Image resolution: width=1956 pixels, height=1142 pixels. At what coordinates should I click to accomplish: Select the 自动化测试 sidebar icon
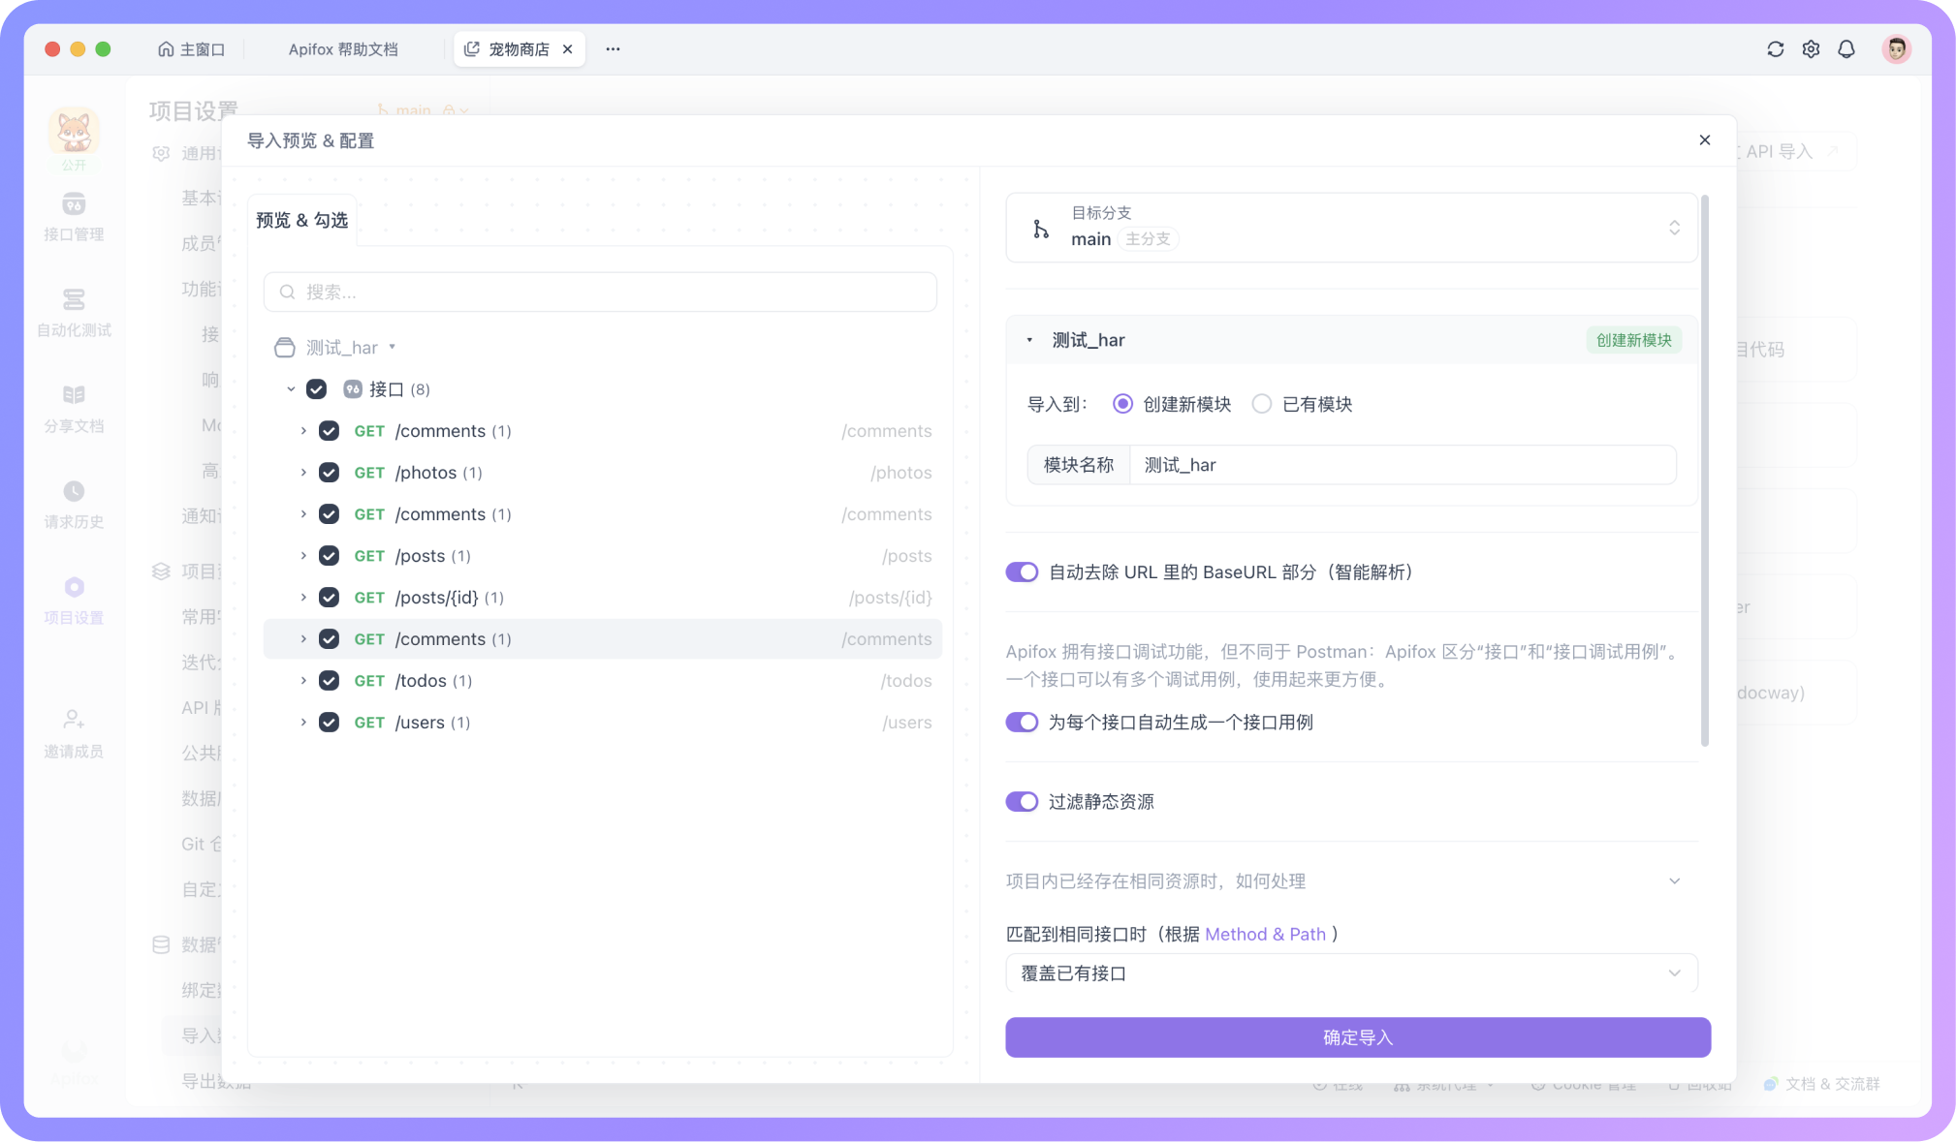tap(73, 312)
